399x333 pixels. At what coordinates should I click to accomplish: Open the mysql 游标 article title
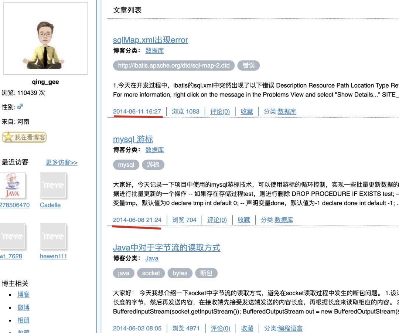point(133,139)
